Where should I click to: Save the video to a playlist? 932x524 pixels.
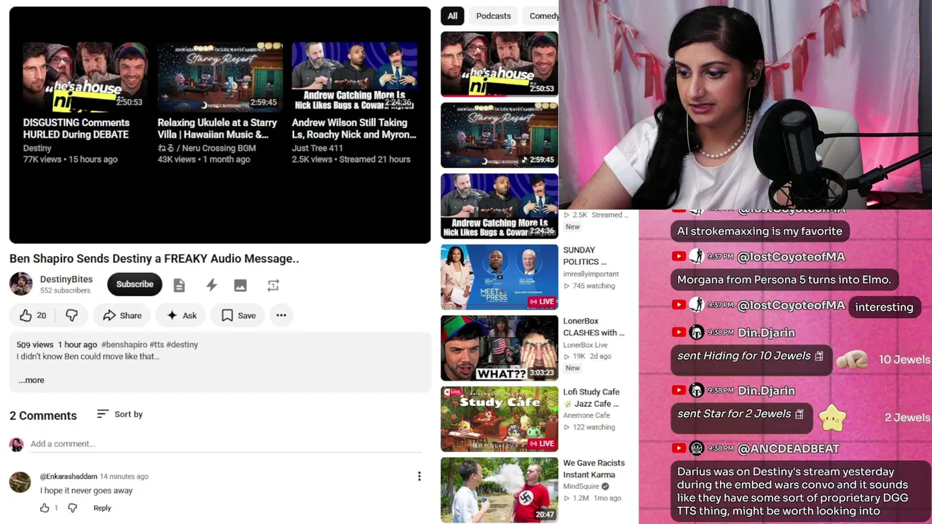[238, 315]
